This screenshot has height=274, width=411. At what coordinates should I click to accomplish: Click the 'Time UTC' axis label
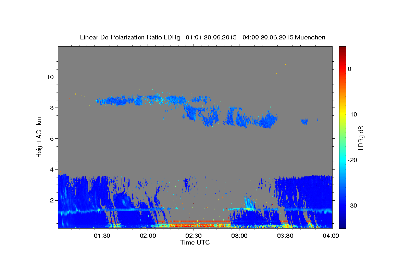click(x=195, y=242)
